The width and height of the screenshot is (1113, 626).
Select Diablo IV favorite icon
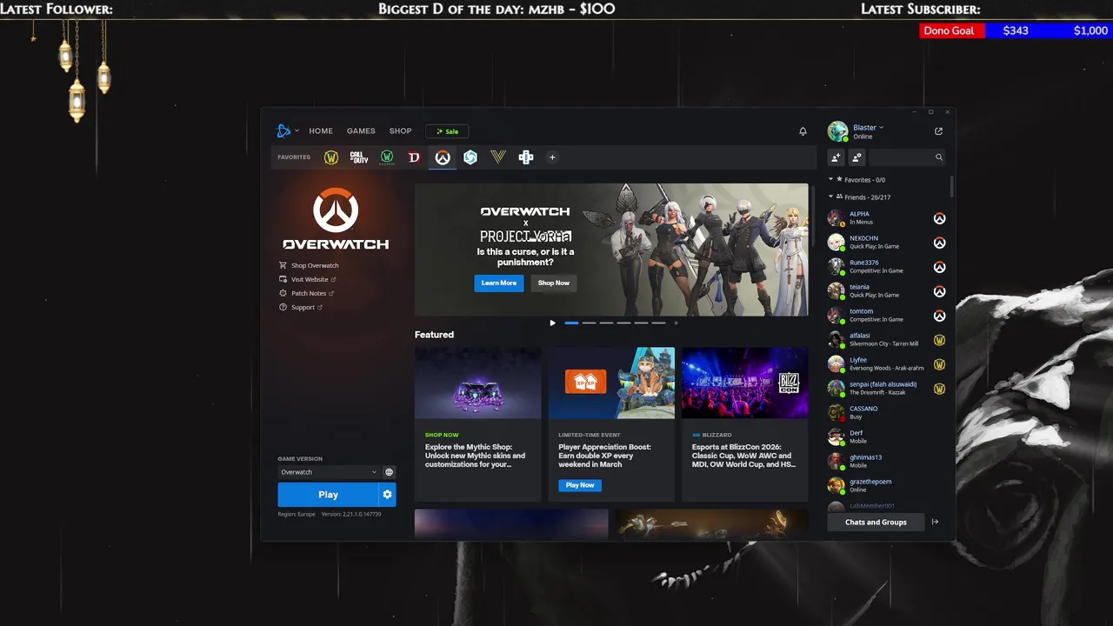tap(415, 157)
